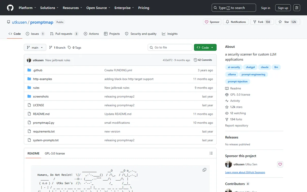Expand the Platform menu
The image size is (307, 192).
[x=27, y=8]
